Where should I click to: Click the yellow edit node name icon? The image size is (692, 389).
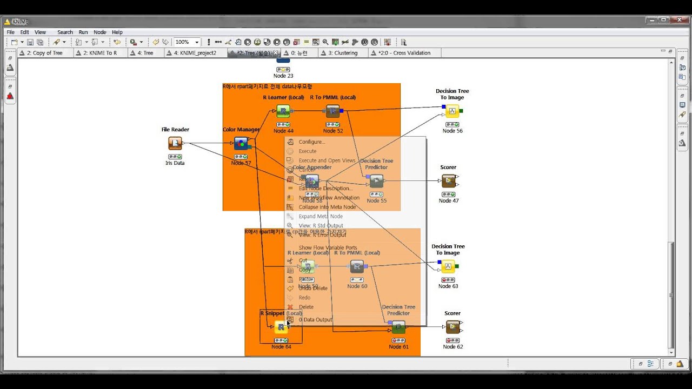306,42
